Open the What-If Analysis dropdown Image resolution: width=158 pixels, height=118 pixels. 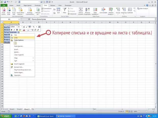(111, 14)
